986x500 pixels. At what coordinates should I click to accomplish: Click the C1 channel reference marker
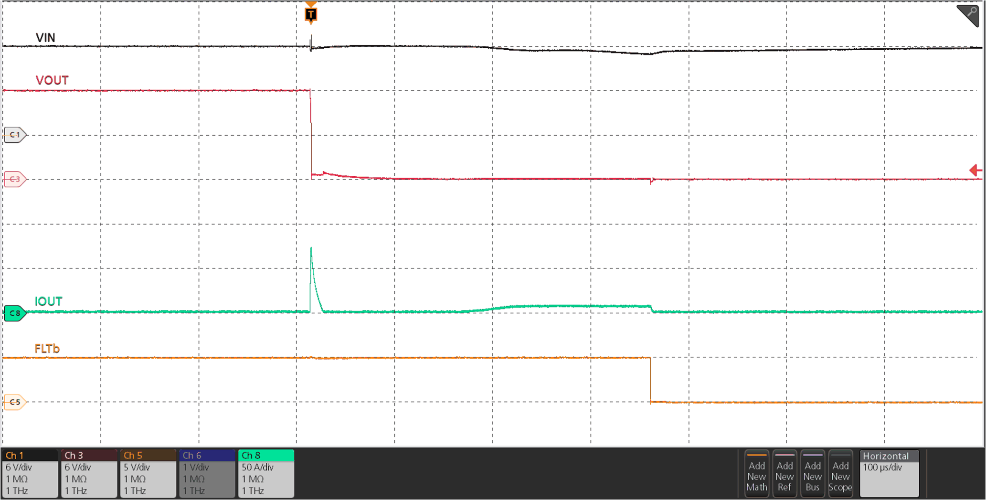(x=14, y=135)
